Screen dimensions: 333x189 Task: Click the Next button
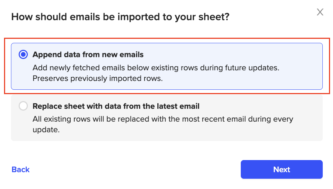pos(281,169)
